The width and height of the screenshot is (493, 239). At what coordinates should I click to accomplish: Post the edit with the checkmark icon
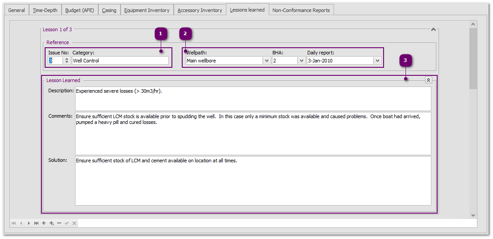click(x=67, y=223)
